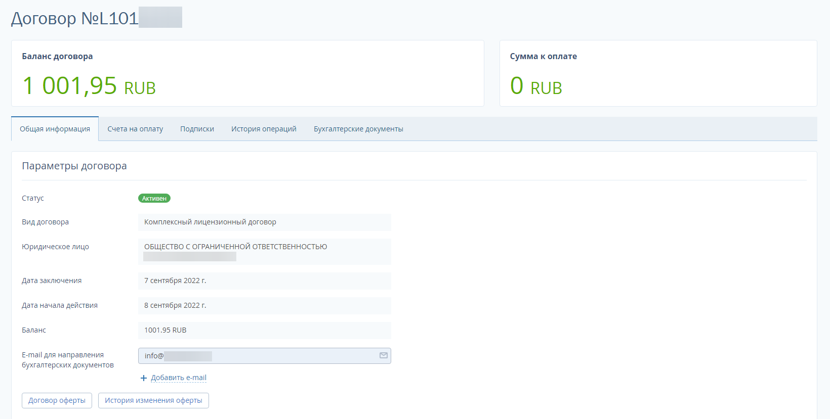Go to the История операций tab

(x=264, y=129)
